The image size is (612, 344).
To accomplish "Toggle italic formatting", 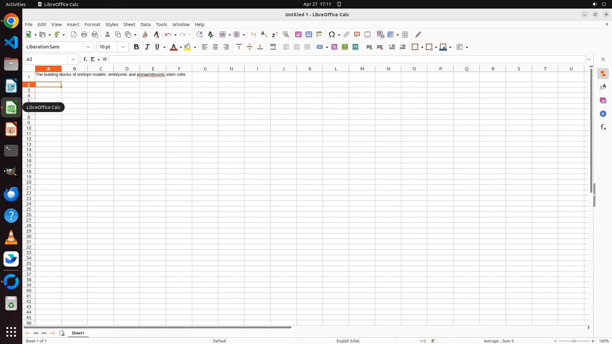I will pyautogui.click(x=147, y=47).
